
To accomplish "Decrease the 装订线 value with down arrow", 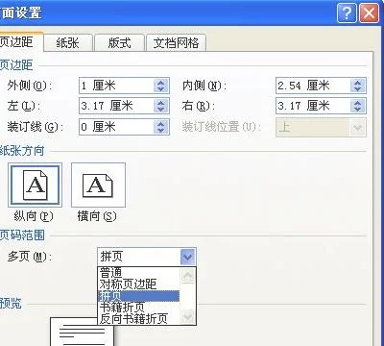I will (161, 131).
